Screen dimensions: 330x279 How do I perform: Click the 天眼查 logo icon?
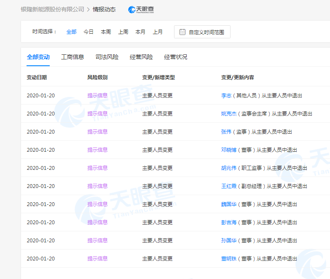click(x=141, y=9)
